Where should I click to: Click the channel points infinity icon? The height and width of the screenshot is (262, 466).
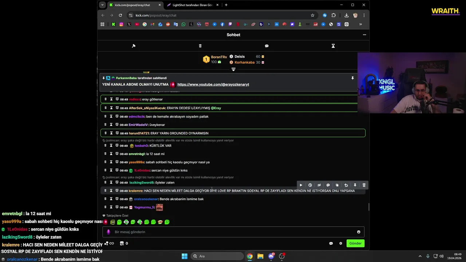coord(111,243)
